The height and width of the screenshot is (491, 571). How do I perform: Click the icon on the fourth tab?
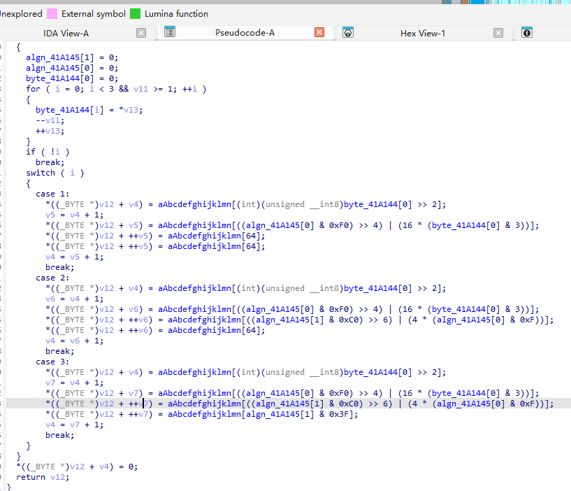[x=527, y=33]
